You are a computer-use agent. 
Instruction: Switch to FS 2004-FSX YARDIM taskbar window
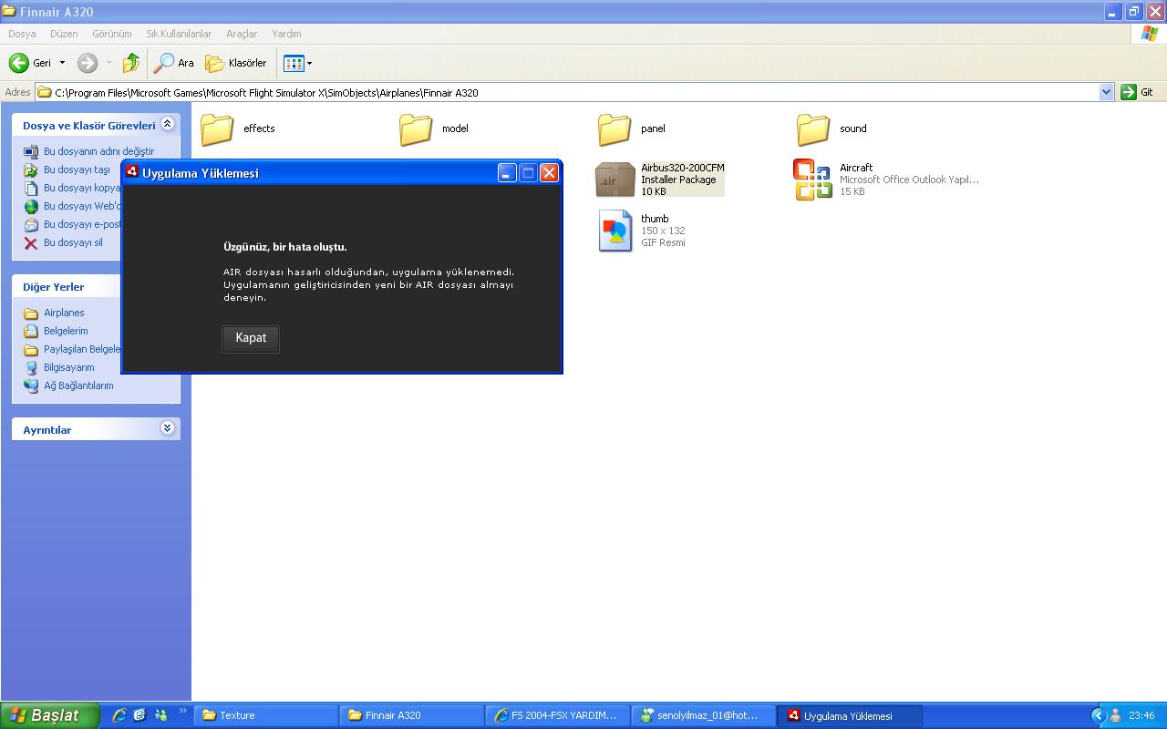(x=557, y=715)
